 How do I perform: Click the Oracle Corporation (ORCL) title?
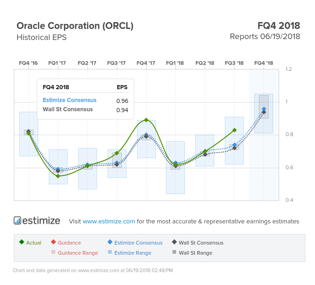[75, 26]
